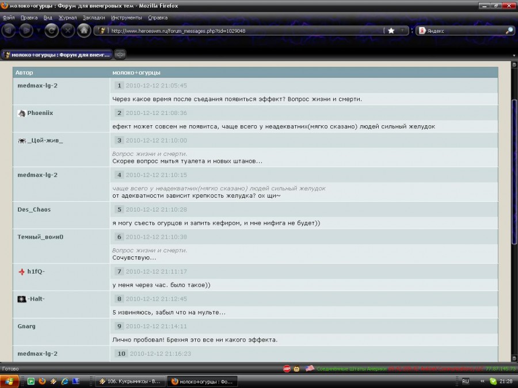Switch to the молоко+огурцы browser tab
Viewport: 518px width, 388px height.
pos(58,55)
